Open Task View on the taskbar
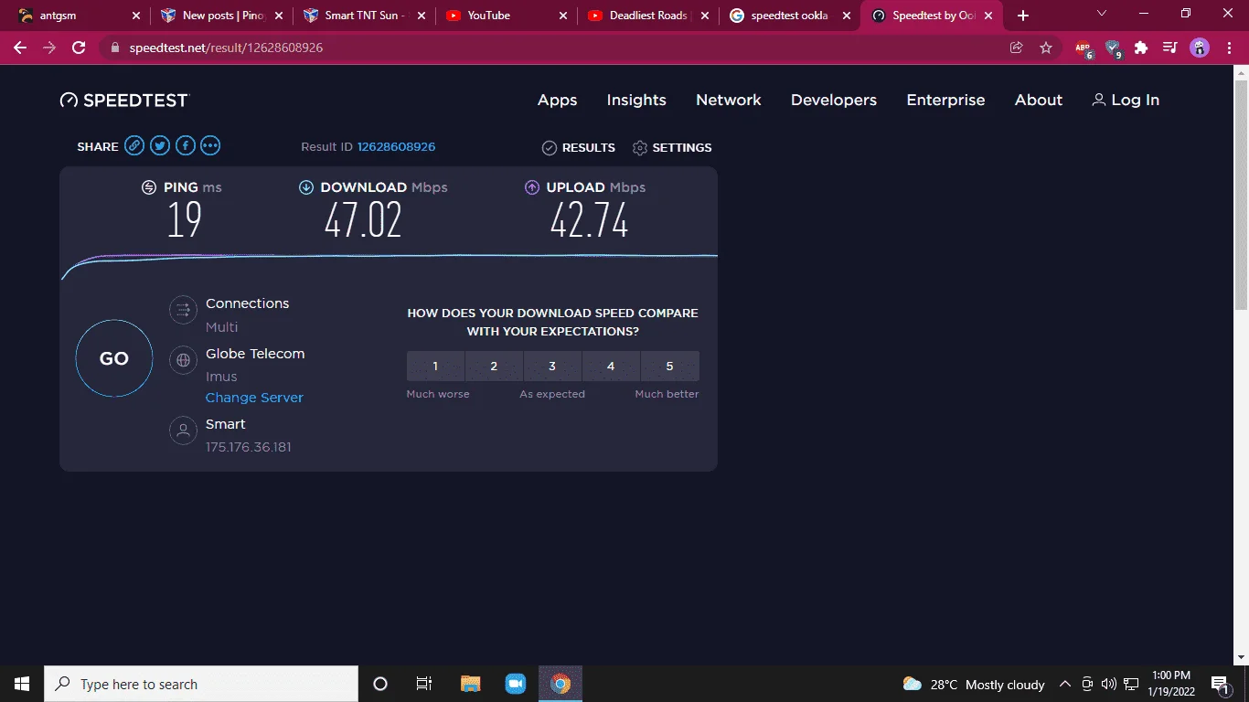The width and height of the screenshot is (1249, 702). click(x=424, y=684)
